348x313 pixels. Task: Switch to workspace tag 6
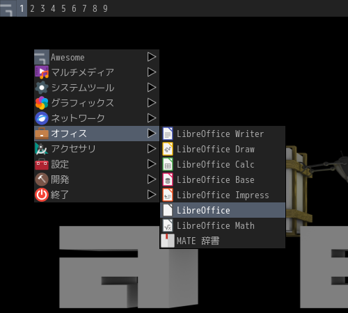pyautogui.click(x=74, y=8)
